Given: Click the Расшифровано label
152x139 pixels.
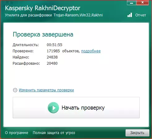Looking at the screenshot, I should [26, 63].
